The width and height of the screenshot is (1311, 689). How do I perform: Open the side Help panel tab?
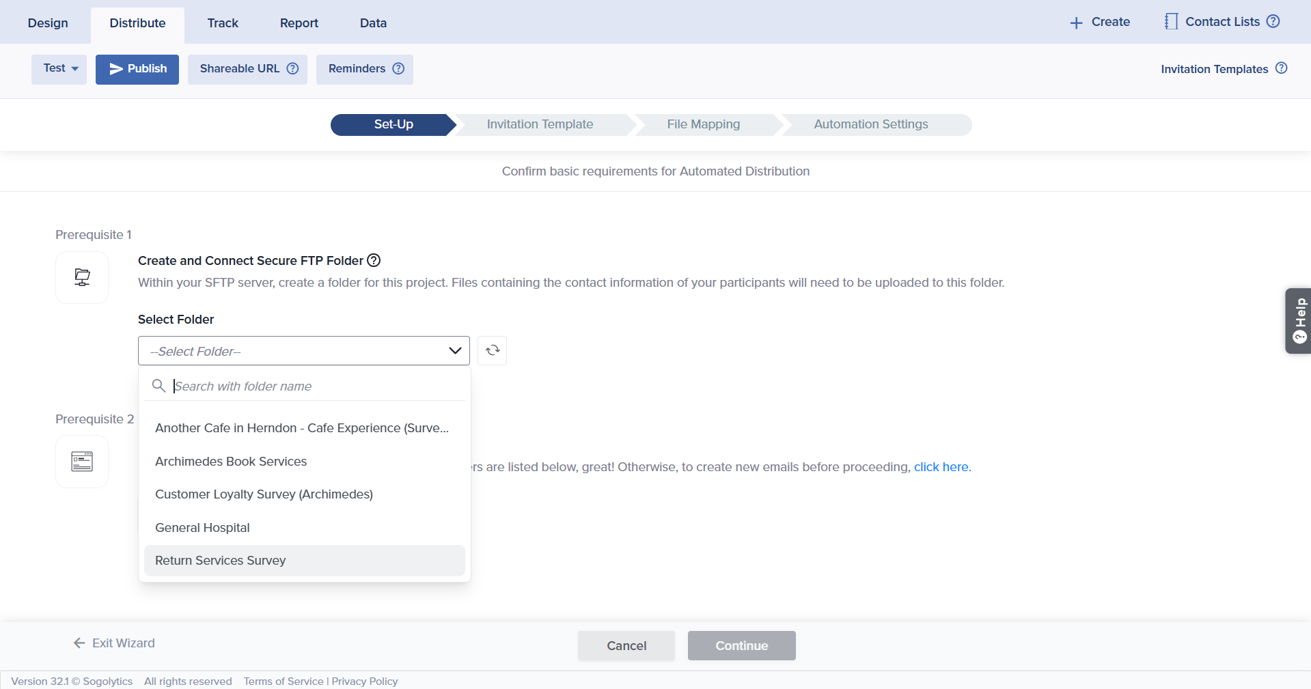1298,320
